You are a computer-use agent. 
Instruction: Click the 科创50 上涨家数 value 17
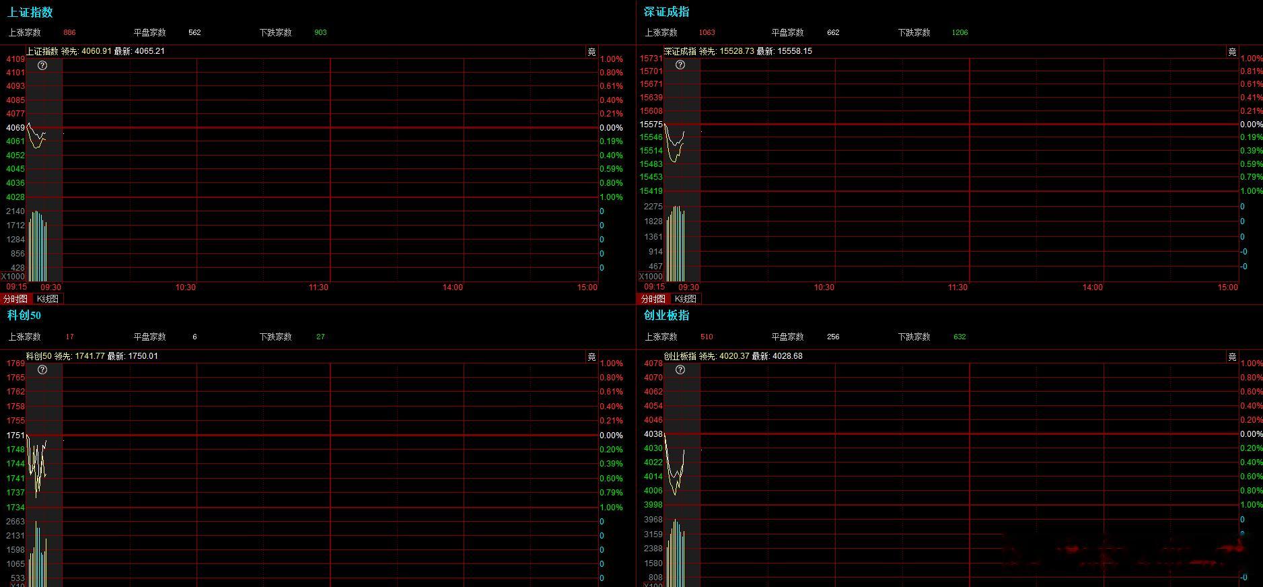pos(70,337)
